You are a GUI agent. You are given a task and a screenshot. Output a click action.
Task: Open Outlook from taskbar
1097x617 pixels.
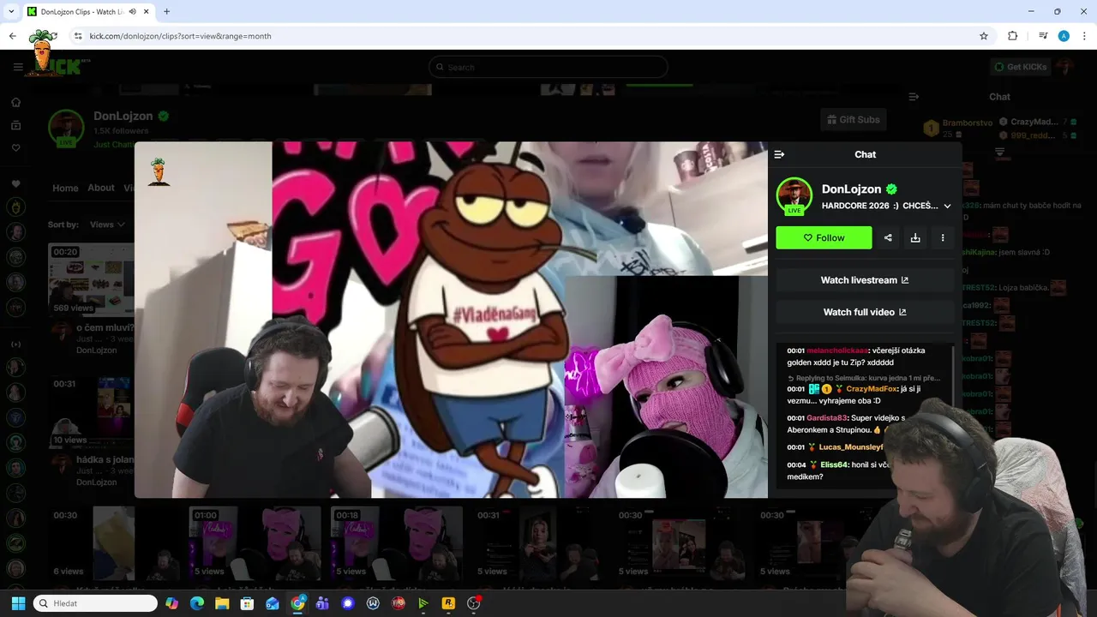(273, 603)
